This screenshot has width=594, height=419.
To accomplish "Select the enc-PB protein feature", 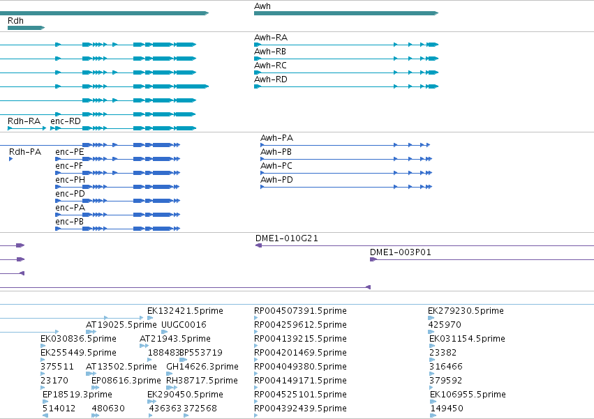I will pos(117,229).
